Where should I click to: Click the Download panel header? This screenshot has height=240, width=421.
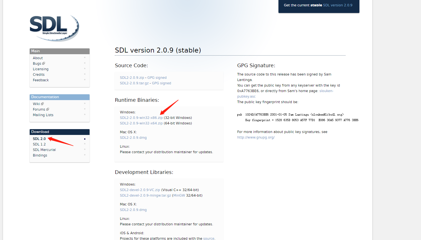(x=60, y=132)
